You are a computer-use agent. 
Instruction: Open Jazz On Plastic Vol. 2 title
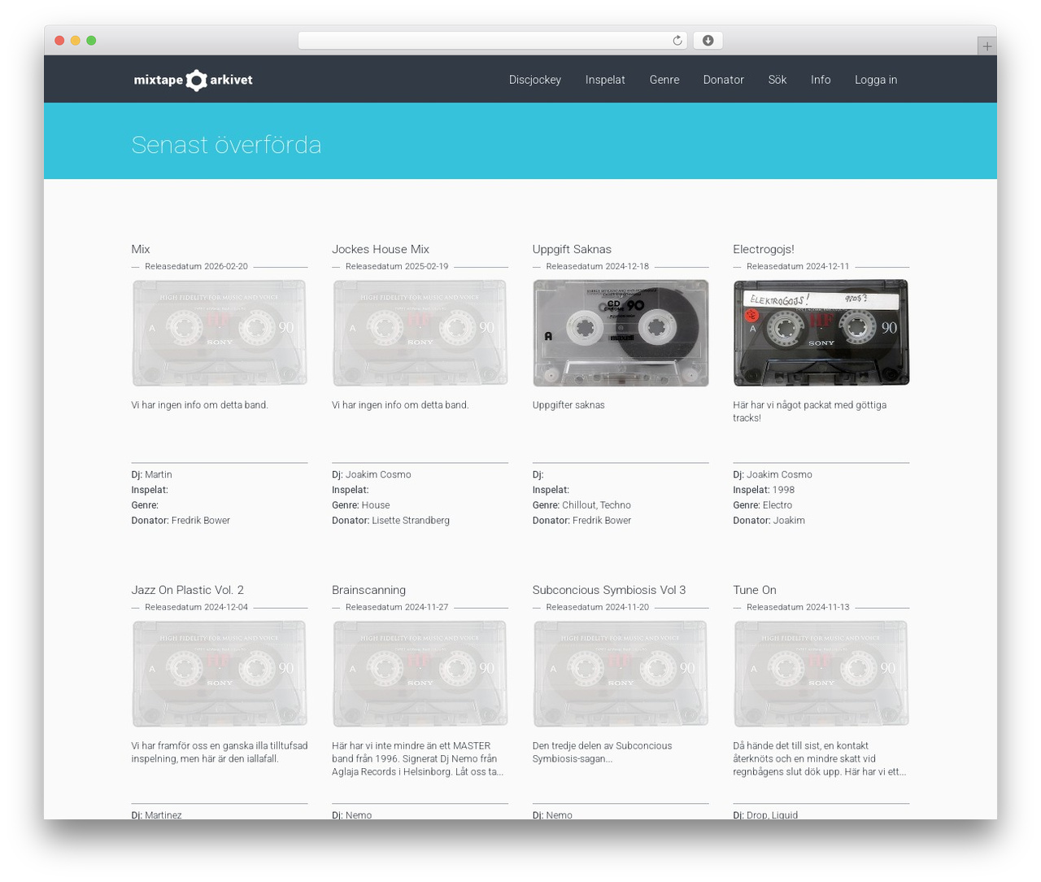(188, 590)
